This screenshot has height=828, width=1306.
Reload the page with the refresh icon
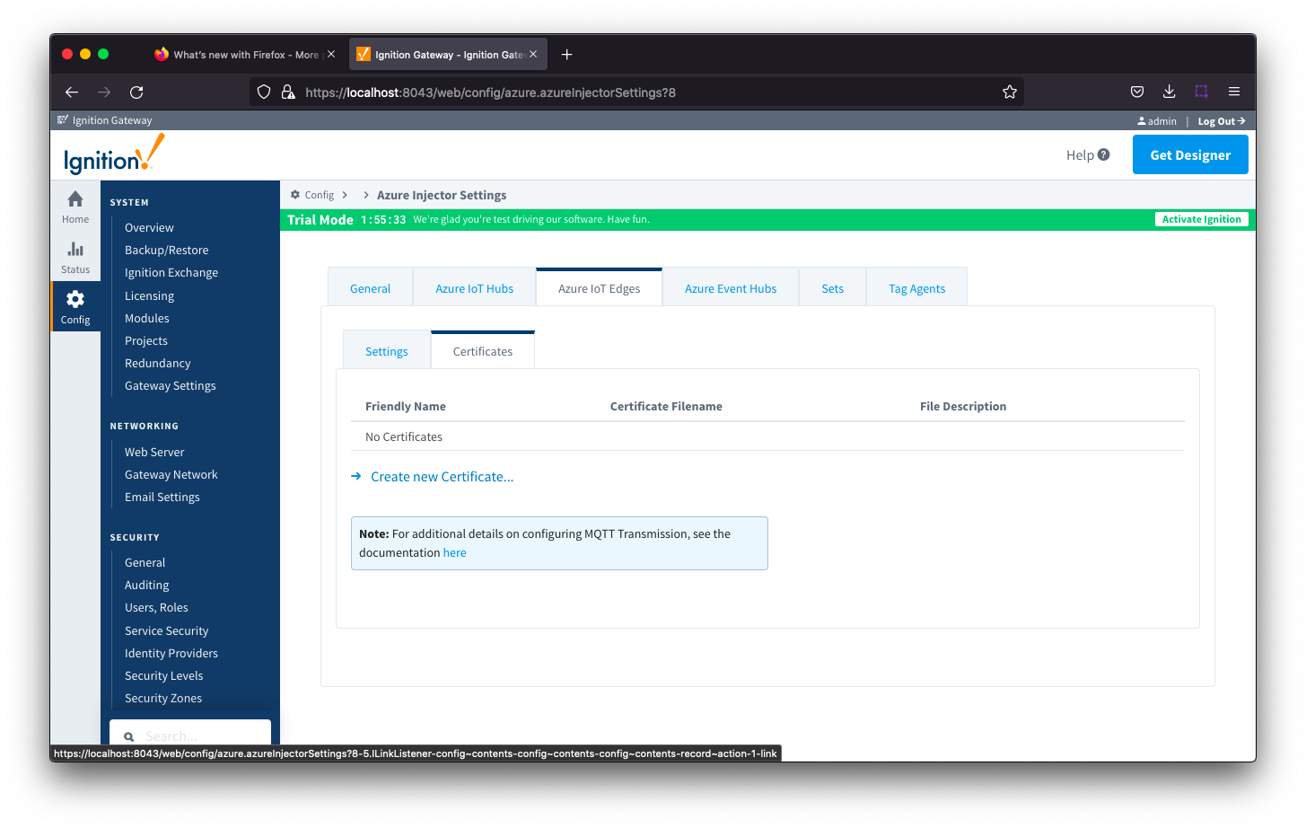[x=136, y=92]
